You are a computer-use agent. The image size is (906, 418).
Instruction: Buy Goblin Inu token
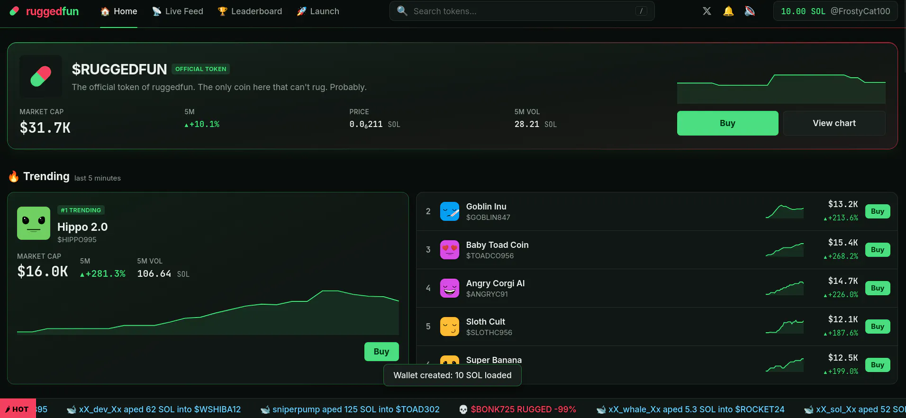[878, 211]
